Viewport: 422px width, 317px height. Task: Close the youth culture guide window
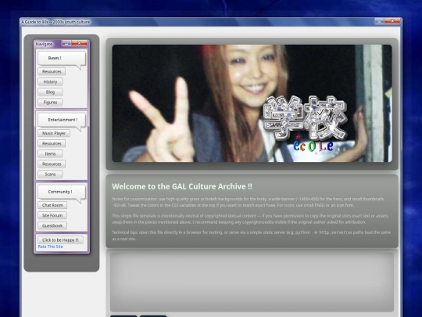392,21
